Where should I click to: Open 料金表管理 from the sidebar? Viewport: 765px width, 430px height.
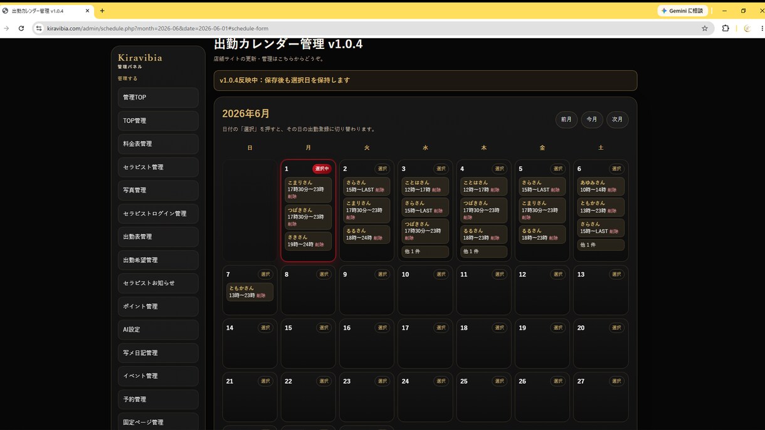pyautogui.click(x=158, y=144)
